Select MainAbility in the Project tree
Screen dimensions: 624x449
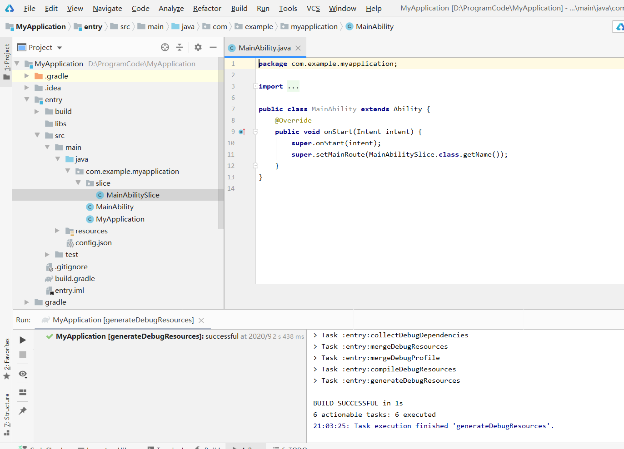click(x=115, y=207)
